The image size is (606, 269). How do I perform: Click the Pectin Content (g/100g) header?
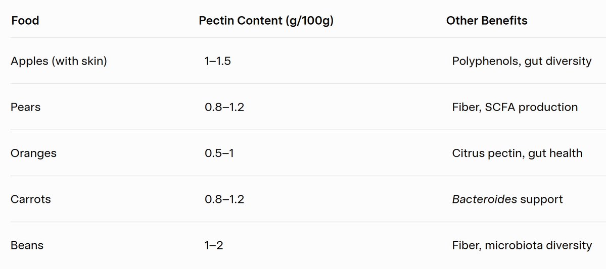266,21
